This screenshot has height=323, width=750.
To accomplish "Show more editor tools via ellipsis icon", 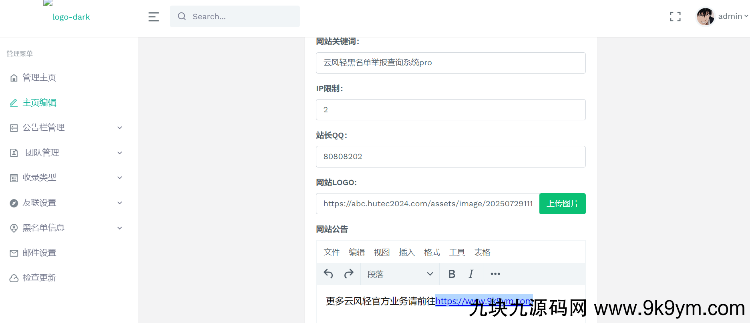I will (x=495, y=274).
